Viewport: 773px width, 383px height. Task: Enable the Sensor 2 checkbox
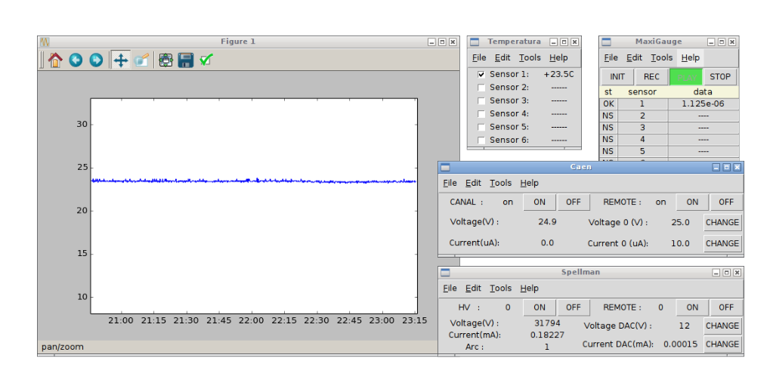click(481, 88)
